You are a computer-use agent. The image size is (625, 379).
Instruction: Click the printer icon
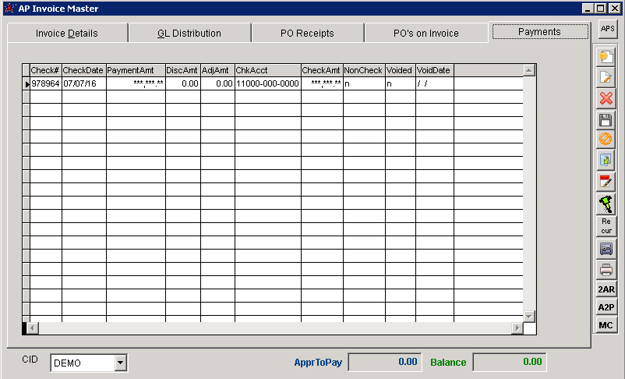pos(606,270)
